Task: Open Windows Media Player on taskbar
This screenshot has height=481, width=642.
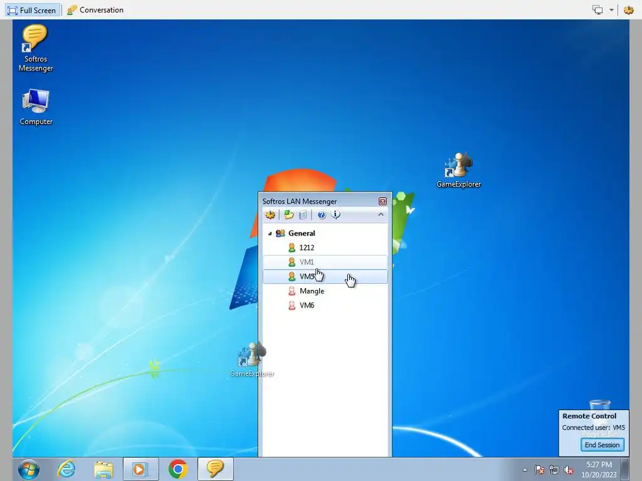Action: (140, 469)
